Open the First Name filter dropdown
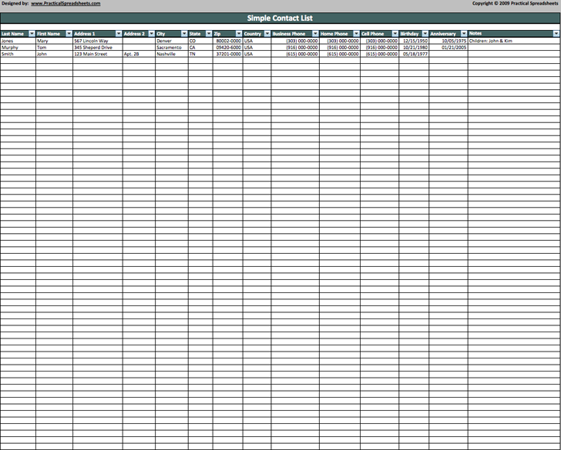This screenshot has height=450, width=561. tap(69, 34)
